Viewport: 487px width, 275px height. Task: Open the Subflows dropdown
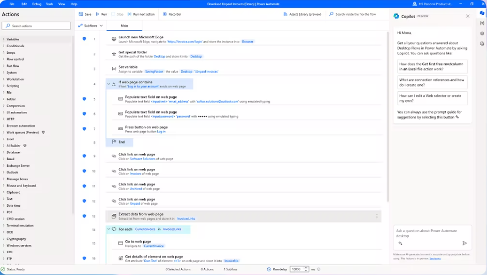(x=90, y=25)
